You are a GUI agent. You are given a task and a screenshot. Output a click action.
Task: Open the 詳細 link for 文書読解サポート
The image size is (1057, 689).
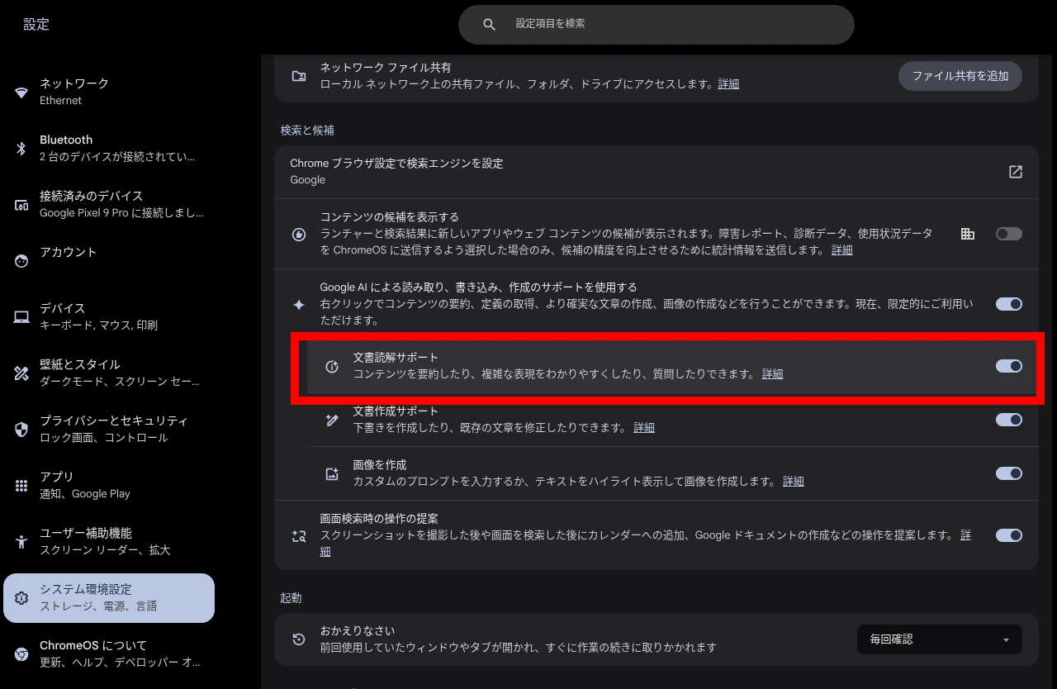point(772,373)
